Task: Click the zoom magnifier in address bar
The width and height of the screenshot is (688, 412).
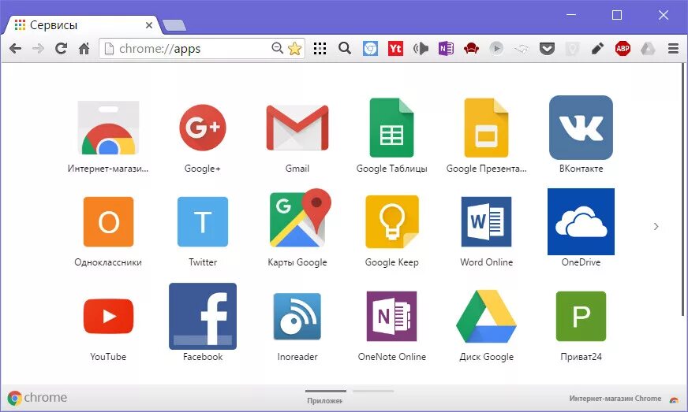Action: tap(277, 48)
